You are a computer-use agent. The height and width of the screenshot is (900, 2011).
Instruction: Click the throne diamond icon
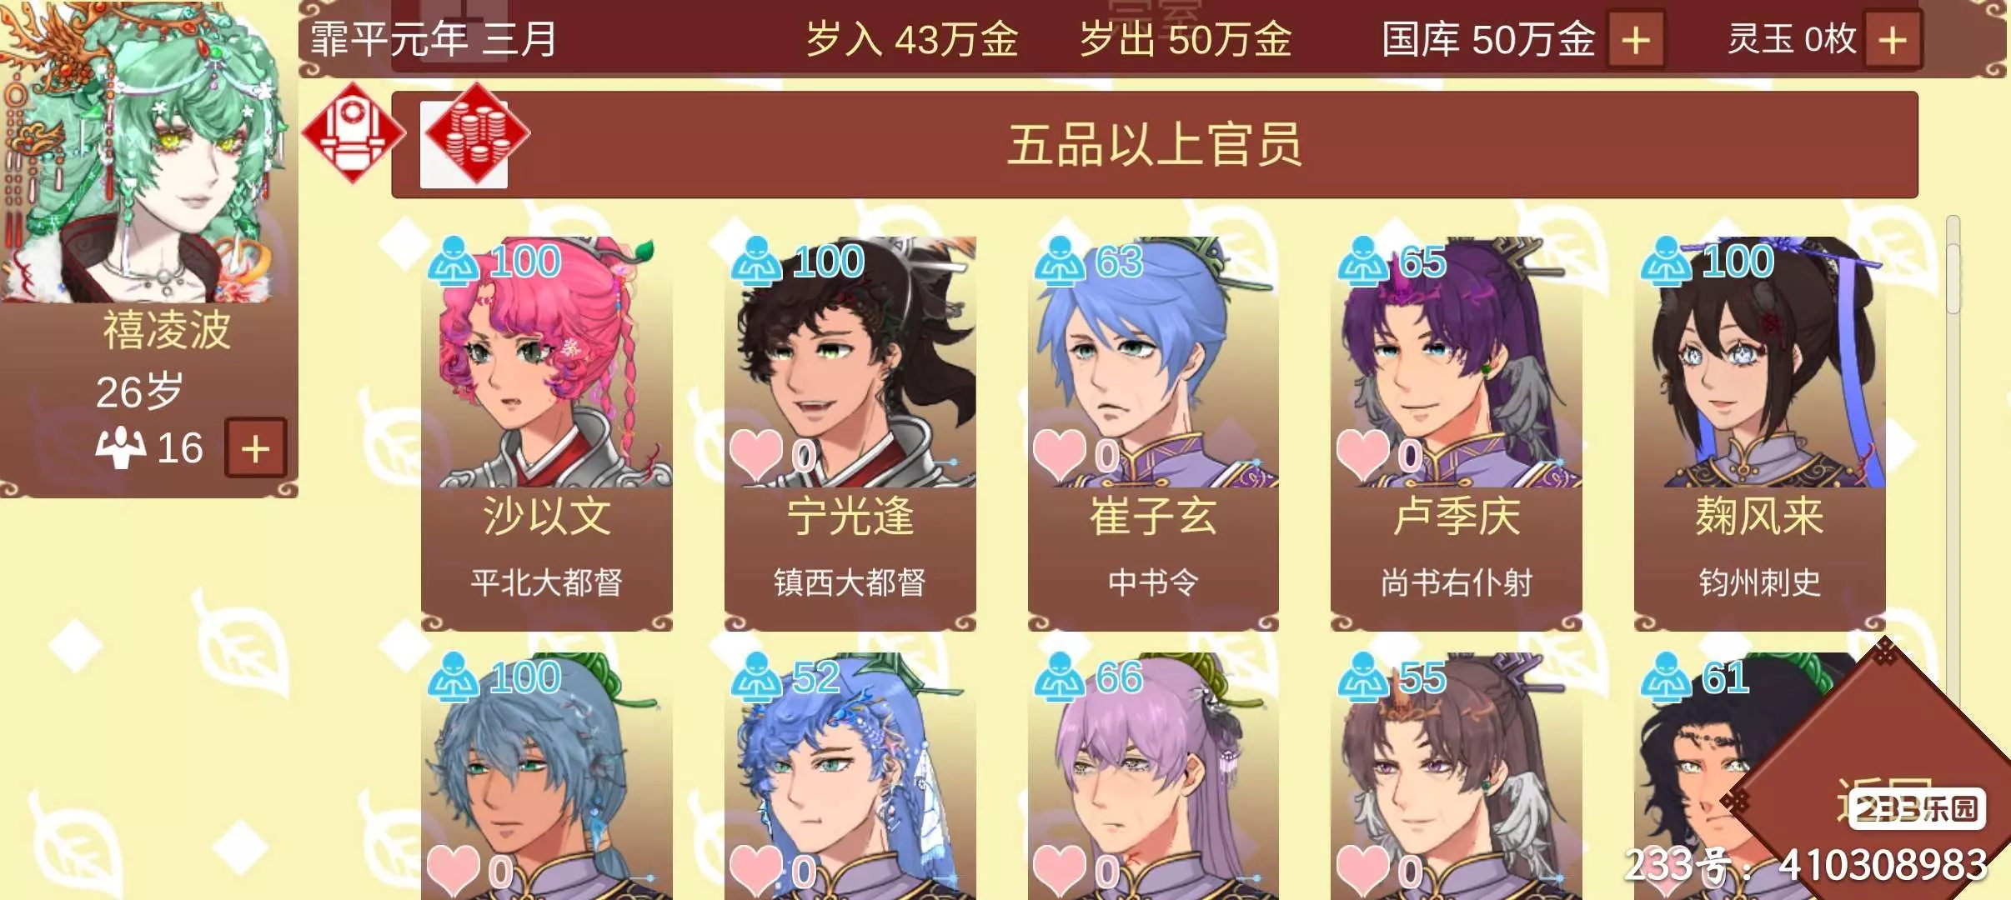click(353, 134)
